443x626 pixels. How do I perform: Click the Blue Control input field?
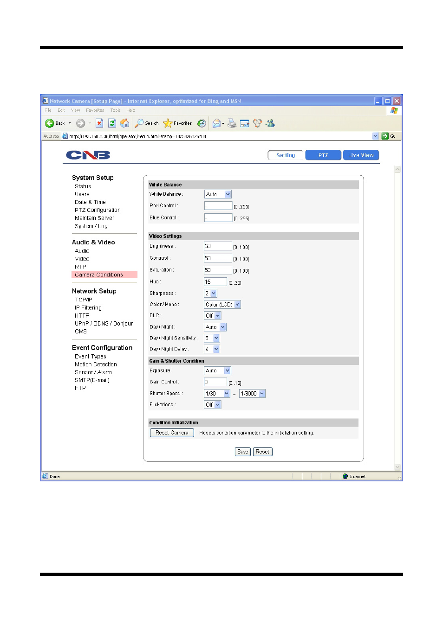click(218, 218)
